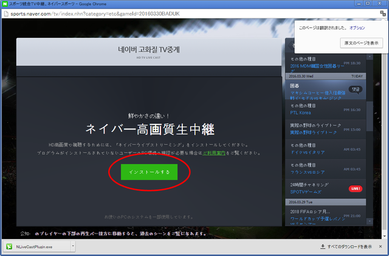Click the download arrow icon in downloads bar
The width and height of the screenshot is (389, 256).
pyautogui.click(x=323, y=246)
